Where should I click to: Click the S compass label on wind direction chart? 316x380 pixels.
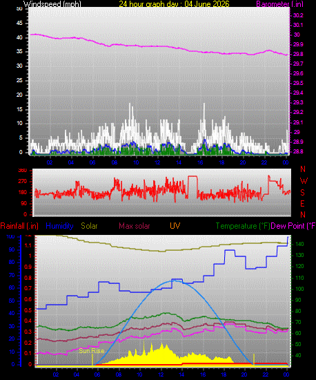pyautogui.click(x=302, y=193)
